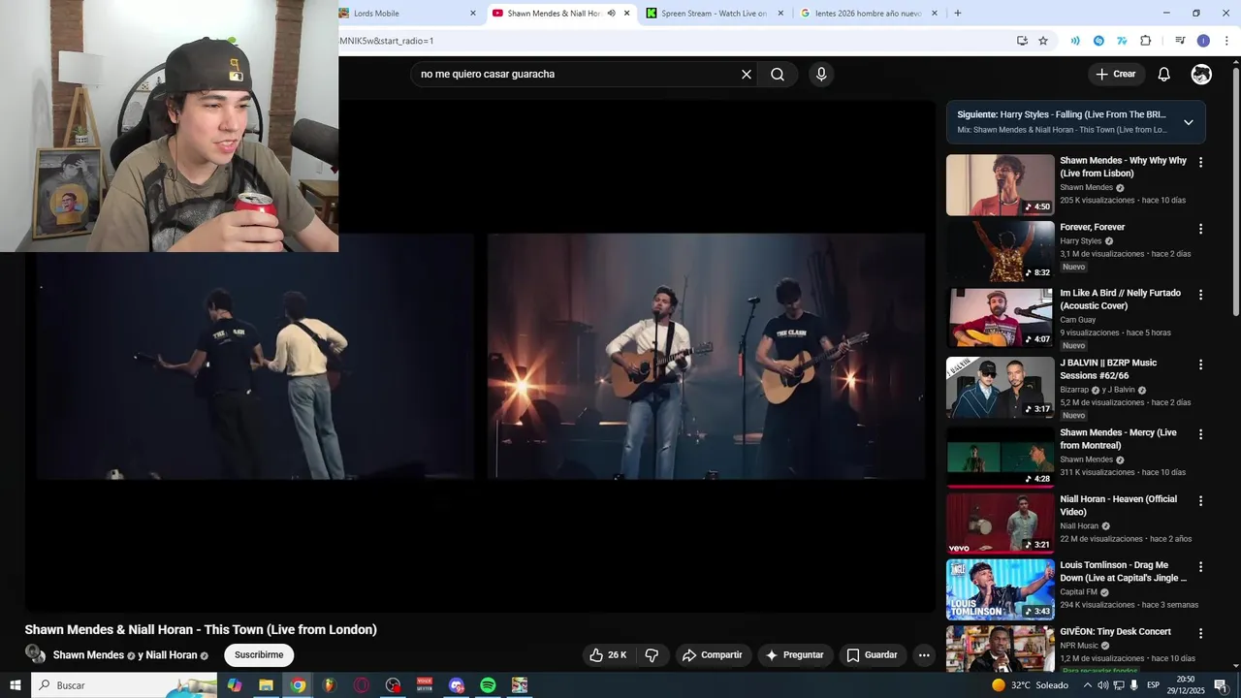Subscribe using the Suscribirme button
The width and height of the screenshot is (1241, 698).
click(x=259, y=655)
